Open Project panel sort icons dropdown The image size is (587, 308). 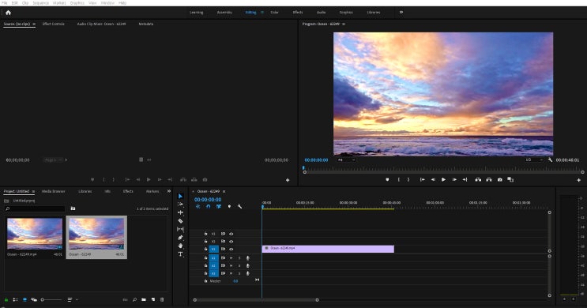[x=72, y=300]
